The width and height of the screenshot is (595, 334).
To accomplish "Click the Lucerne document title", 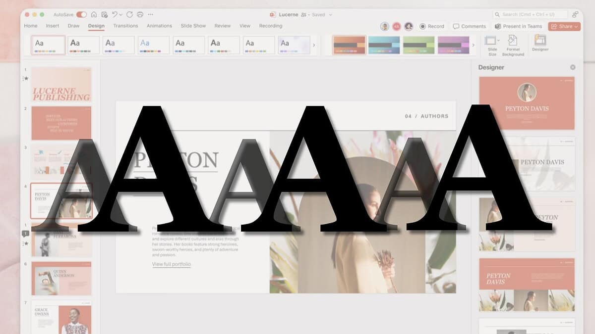I will click(288, 15).
